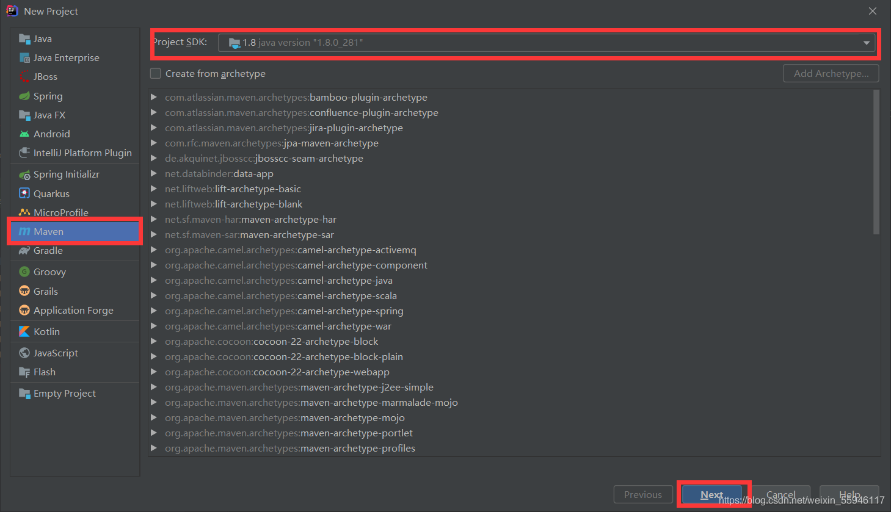Expand jpa-maven-archetype entry

coord(154,143)
